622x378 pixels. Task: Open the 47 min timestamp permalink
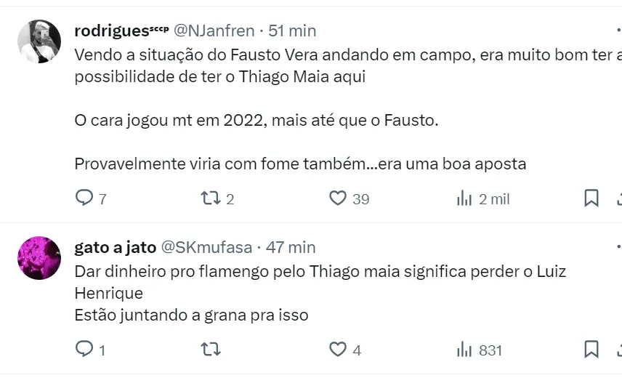[x=291, y=247]
